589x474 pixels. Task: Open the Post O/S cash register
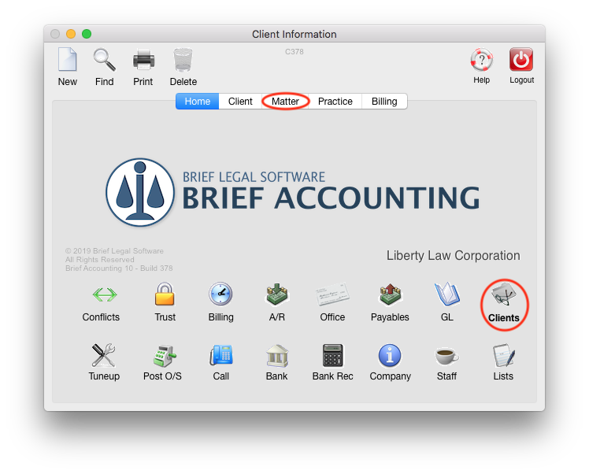pyautogui.click(x=164, y=355)
